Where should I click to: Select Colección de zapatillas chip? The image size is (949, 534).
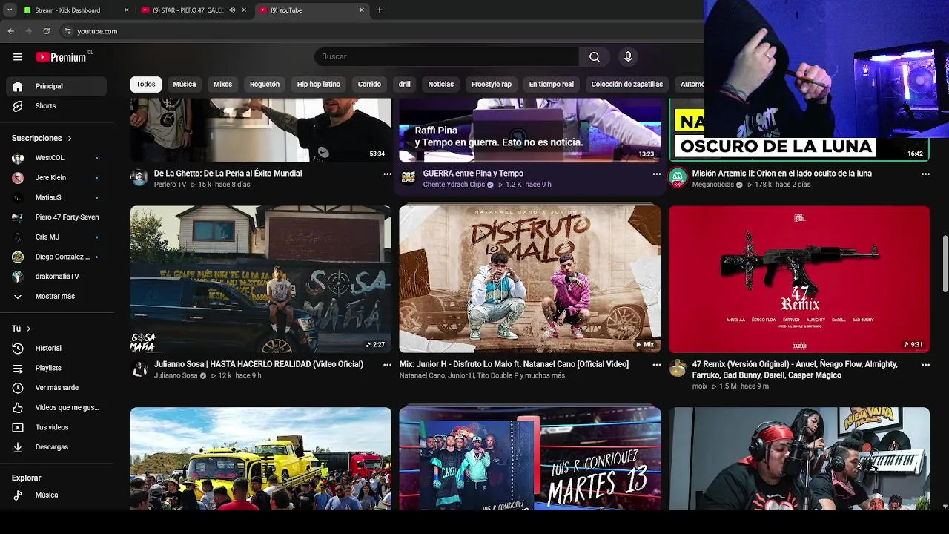(x=627, y=85)
